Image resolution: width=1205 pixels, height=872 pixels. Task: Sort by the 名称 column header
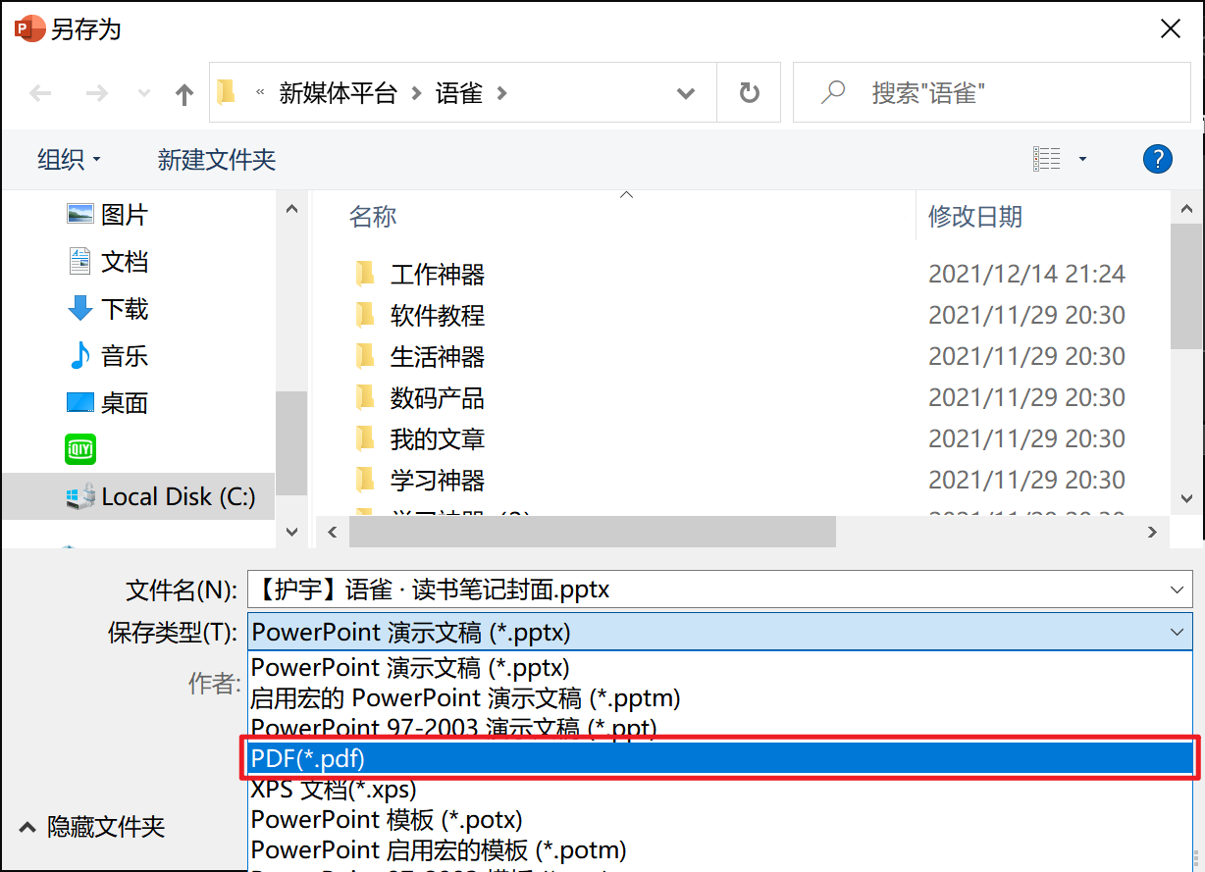[373, 216]
